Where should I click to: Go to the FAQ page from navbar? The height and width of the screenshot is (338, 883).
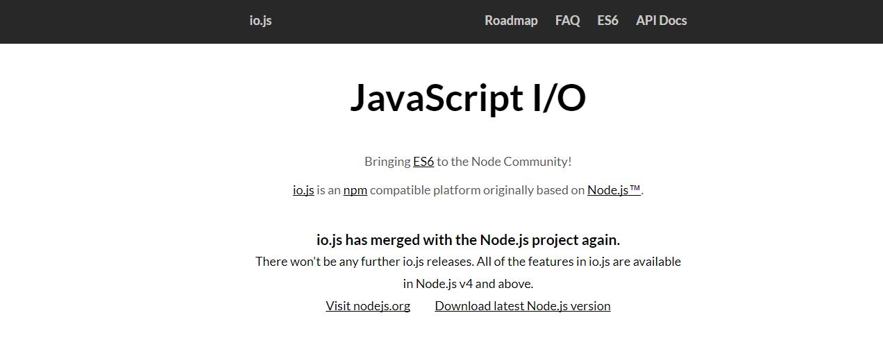567,21
